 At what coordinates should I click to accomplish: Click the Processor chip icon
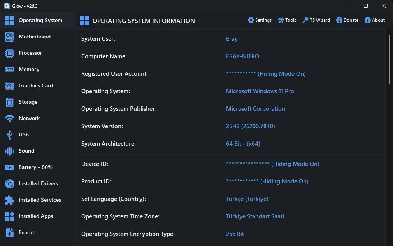click(x=9, y=53)
